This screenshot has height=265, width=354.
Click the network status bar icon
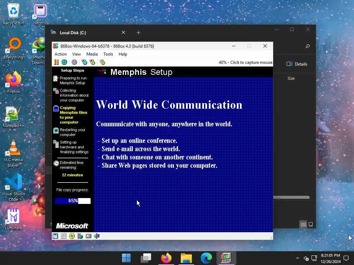coord(80,236)
